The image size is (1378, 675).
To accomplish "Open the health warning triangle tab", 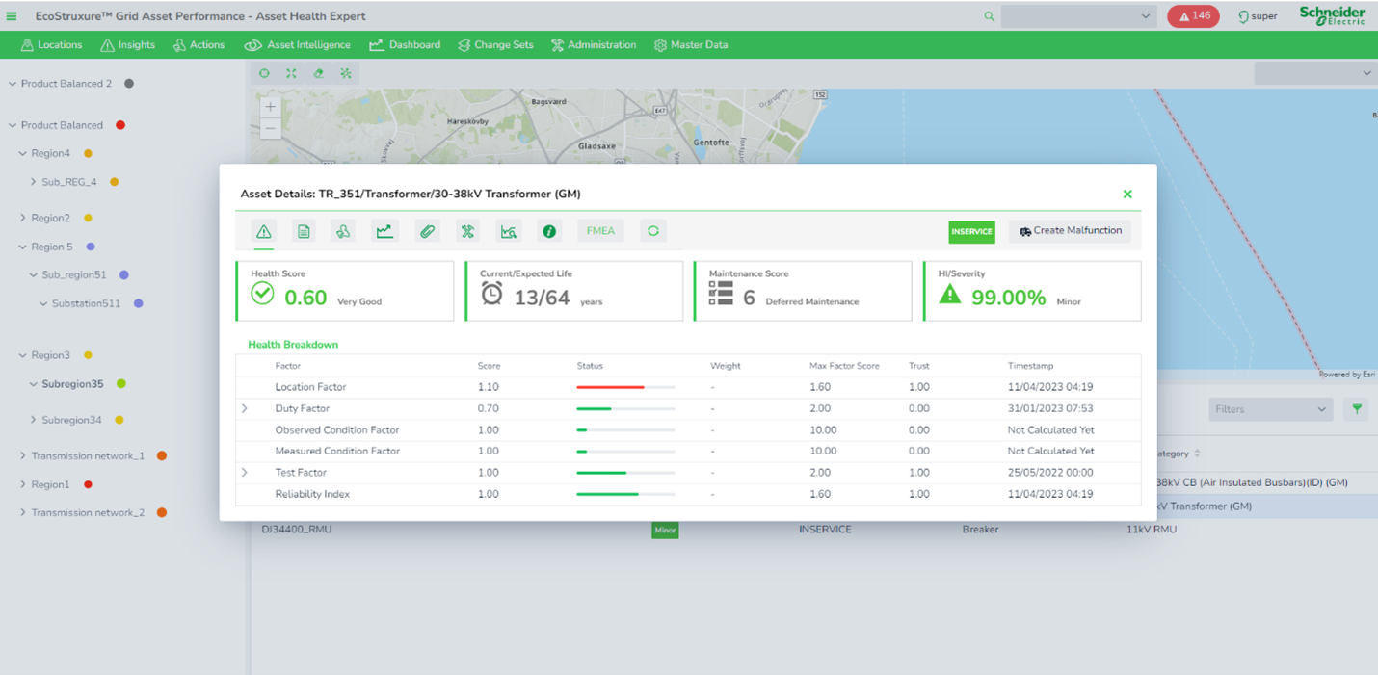I will [x=263, y=231].
